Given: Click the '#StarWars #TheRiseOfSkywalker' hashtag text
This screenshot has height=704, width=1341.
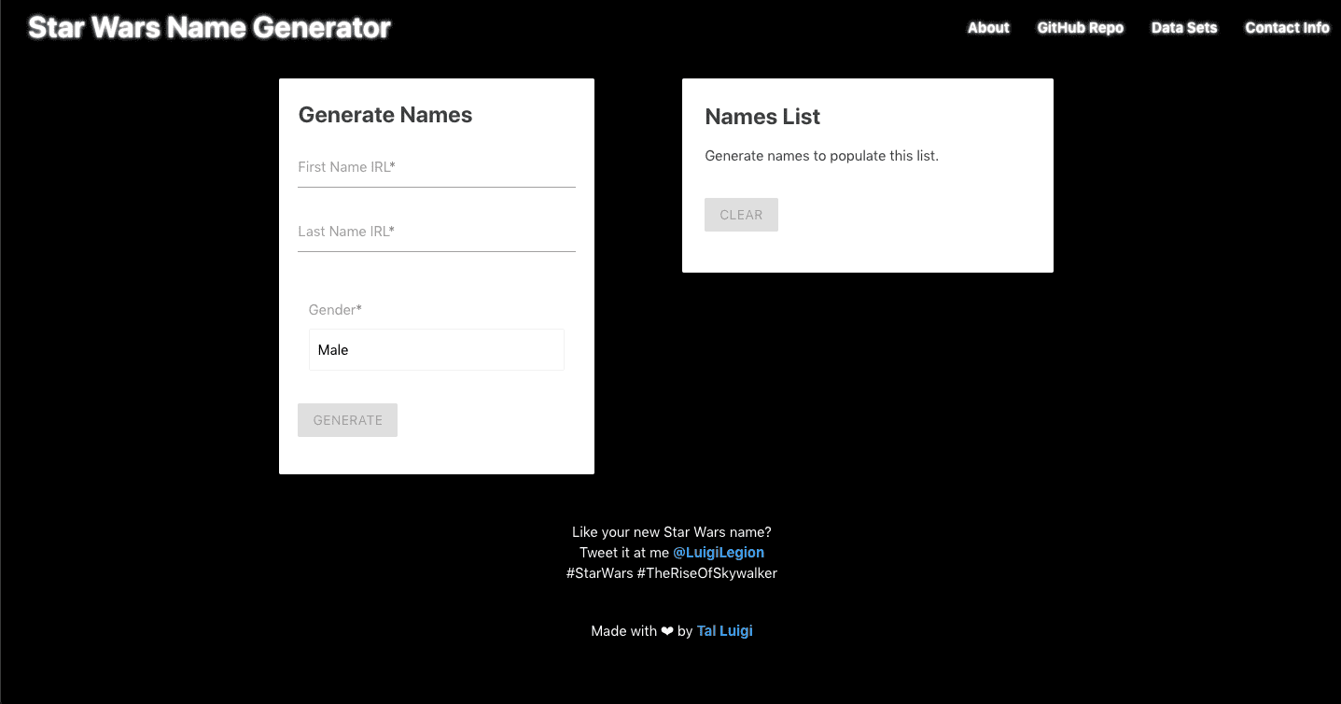Looking at the screenshot, I should click(x=671, y=573).
